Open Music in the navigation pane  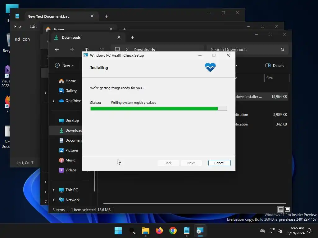(x=67, y=160)
